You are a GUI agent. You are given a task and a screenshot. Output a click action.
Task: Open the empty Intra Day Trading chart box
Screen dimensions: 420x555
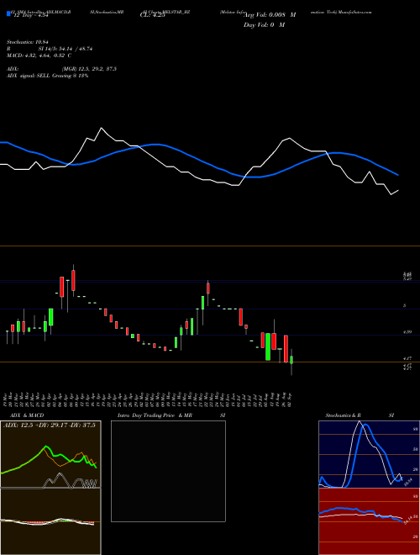168,471
